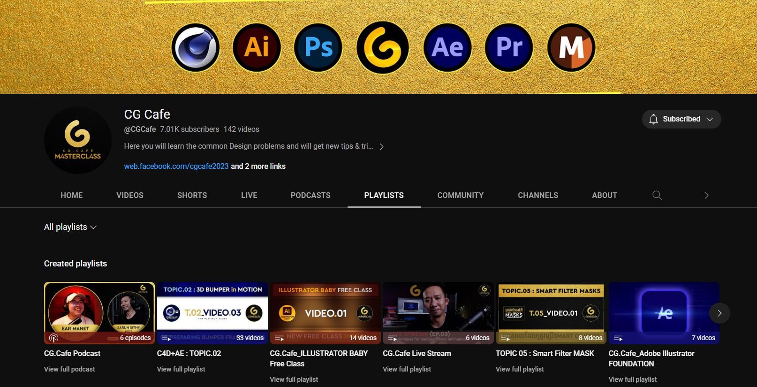The height and width of the screenshot is (387, 757).
Task: Click the C4D+AE : TOPIC.02 title
Action: tap(189, 353)
